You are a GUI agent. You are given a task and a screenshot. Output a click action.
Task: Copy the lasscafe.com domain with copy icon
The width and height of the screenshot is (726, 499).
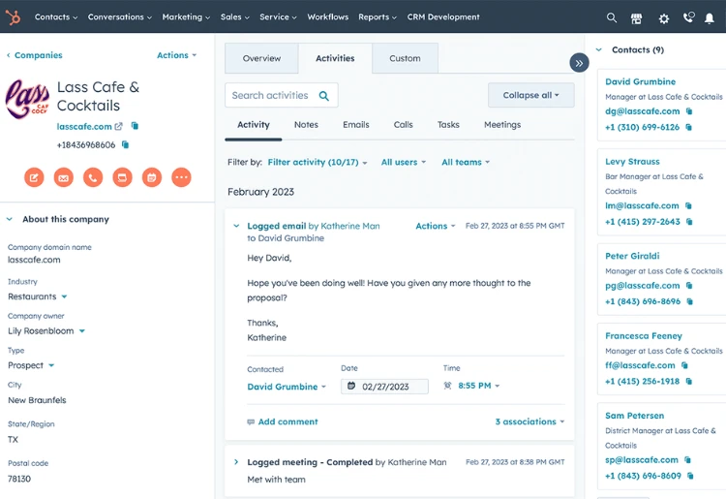pos(135,126)
